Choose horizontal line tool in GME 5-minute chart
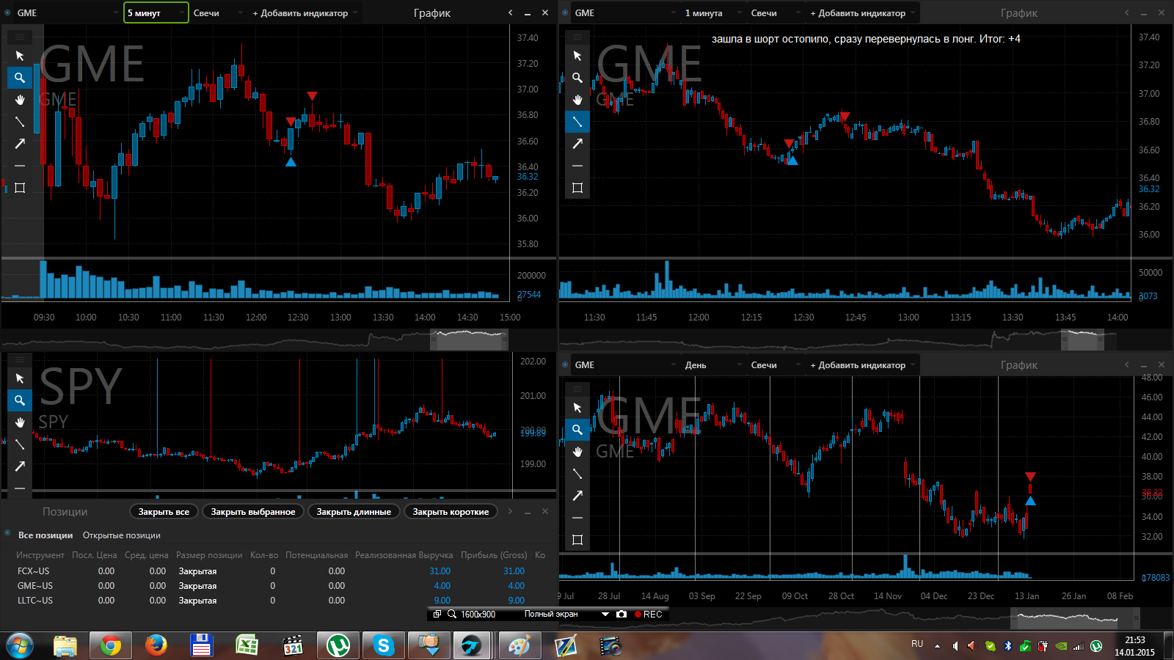1174x660 pixels. 20,166
